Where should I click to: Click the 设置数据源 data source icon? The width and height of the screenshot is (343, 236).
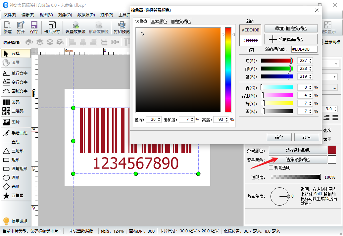click(x=75, y=27)
